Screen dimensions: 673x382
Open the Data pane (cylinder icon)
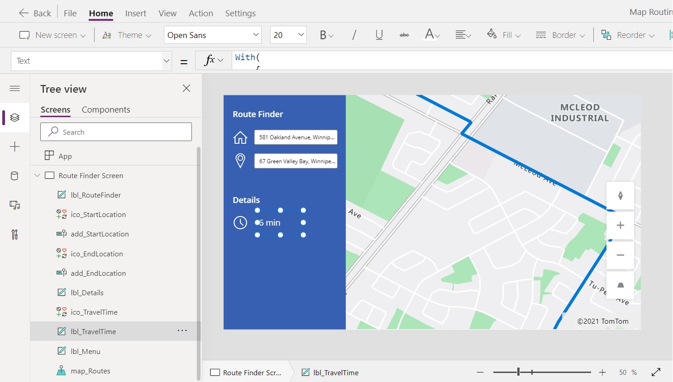pyautogui.click(x=14, y=176)
